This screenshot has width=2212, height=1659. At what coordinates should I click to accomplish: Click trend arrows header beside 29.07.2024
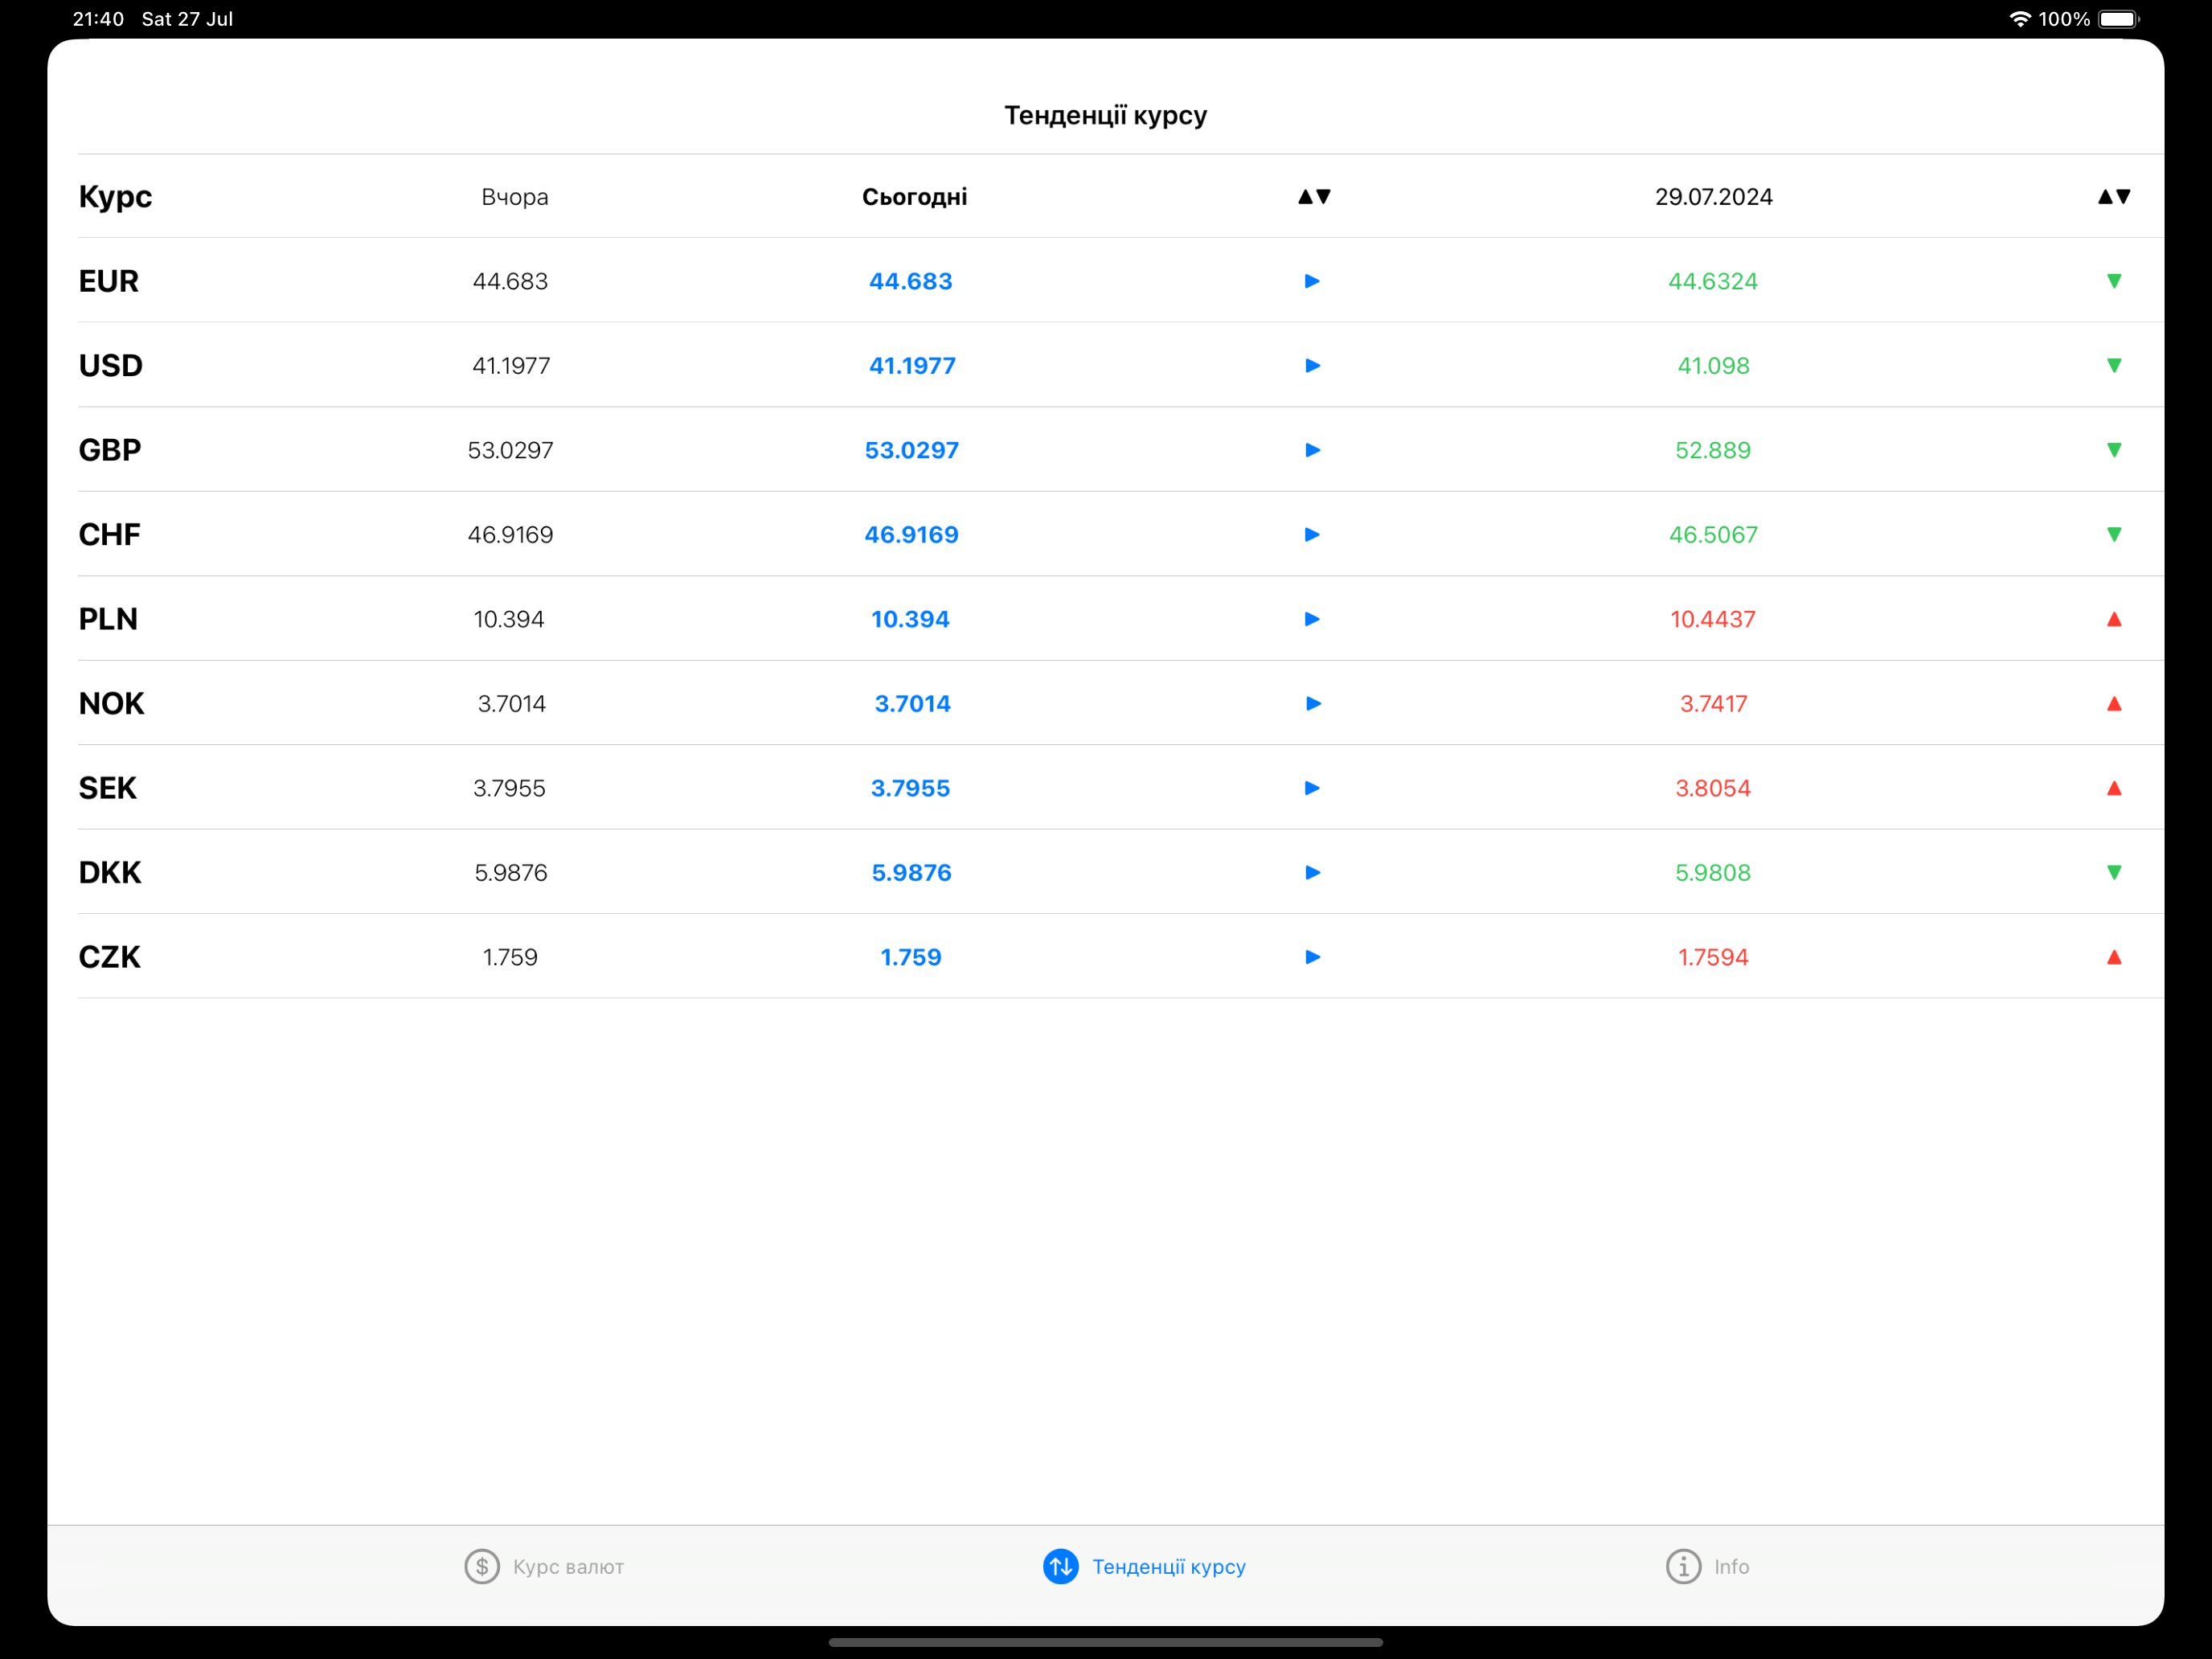[2114, 196]
